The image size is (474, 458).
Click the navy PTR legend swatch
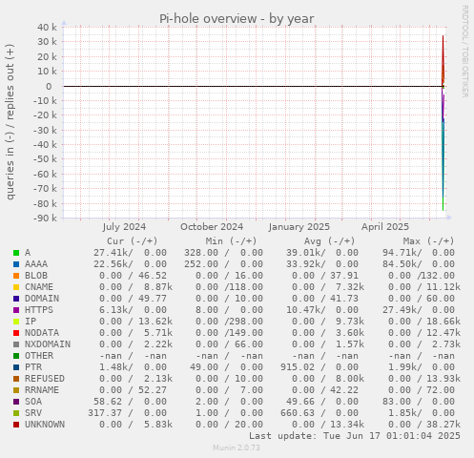tap(16, 367)
